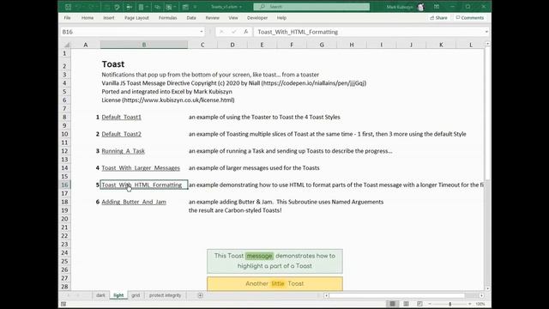Click the 'Toast' title cell
This screenshot has width=549, height=309.
pos(113,64)
